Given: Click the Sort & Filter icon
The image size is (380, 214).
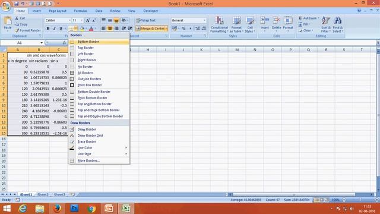Looking at the screenshot, I should click(326, 21).
